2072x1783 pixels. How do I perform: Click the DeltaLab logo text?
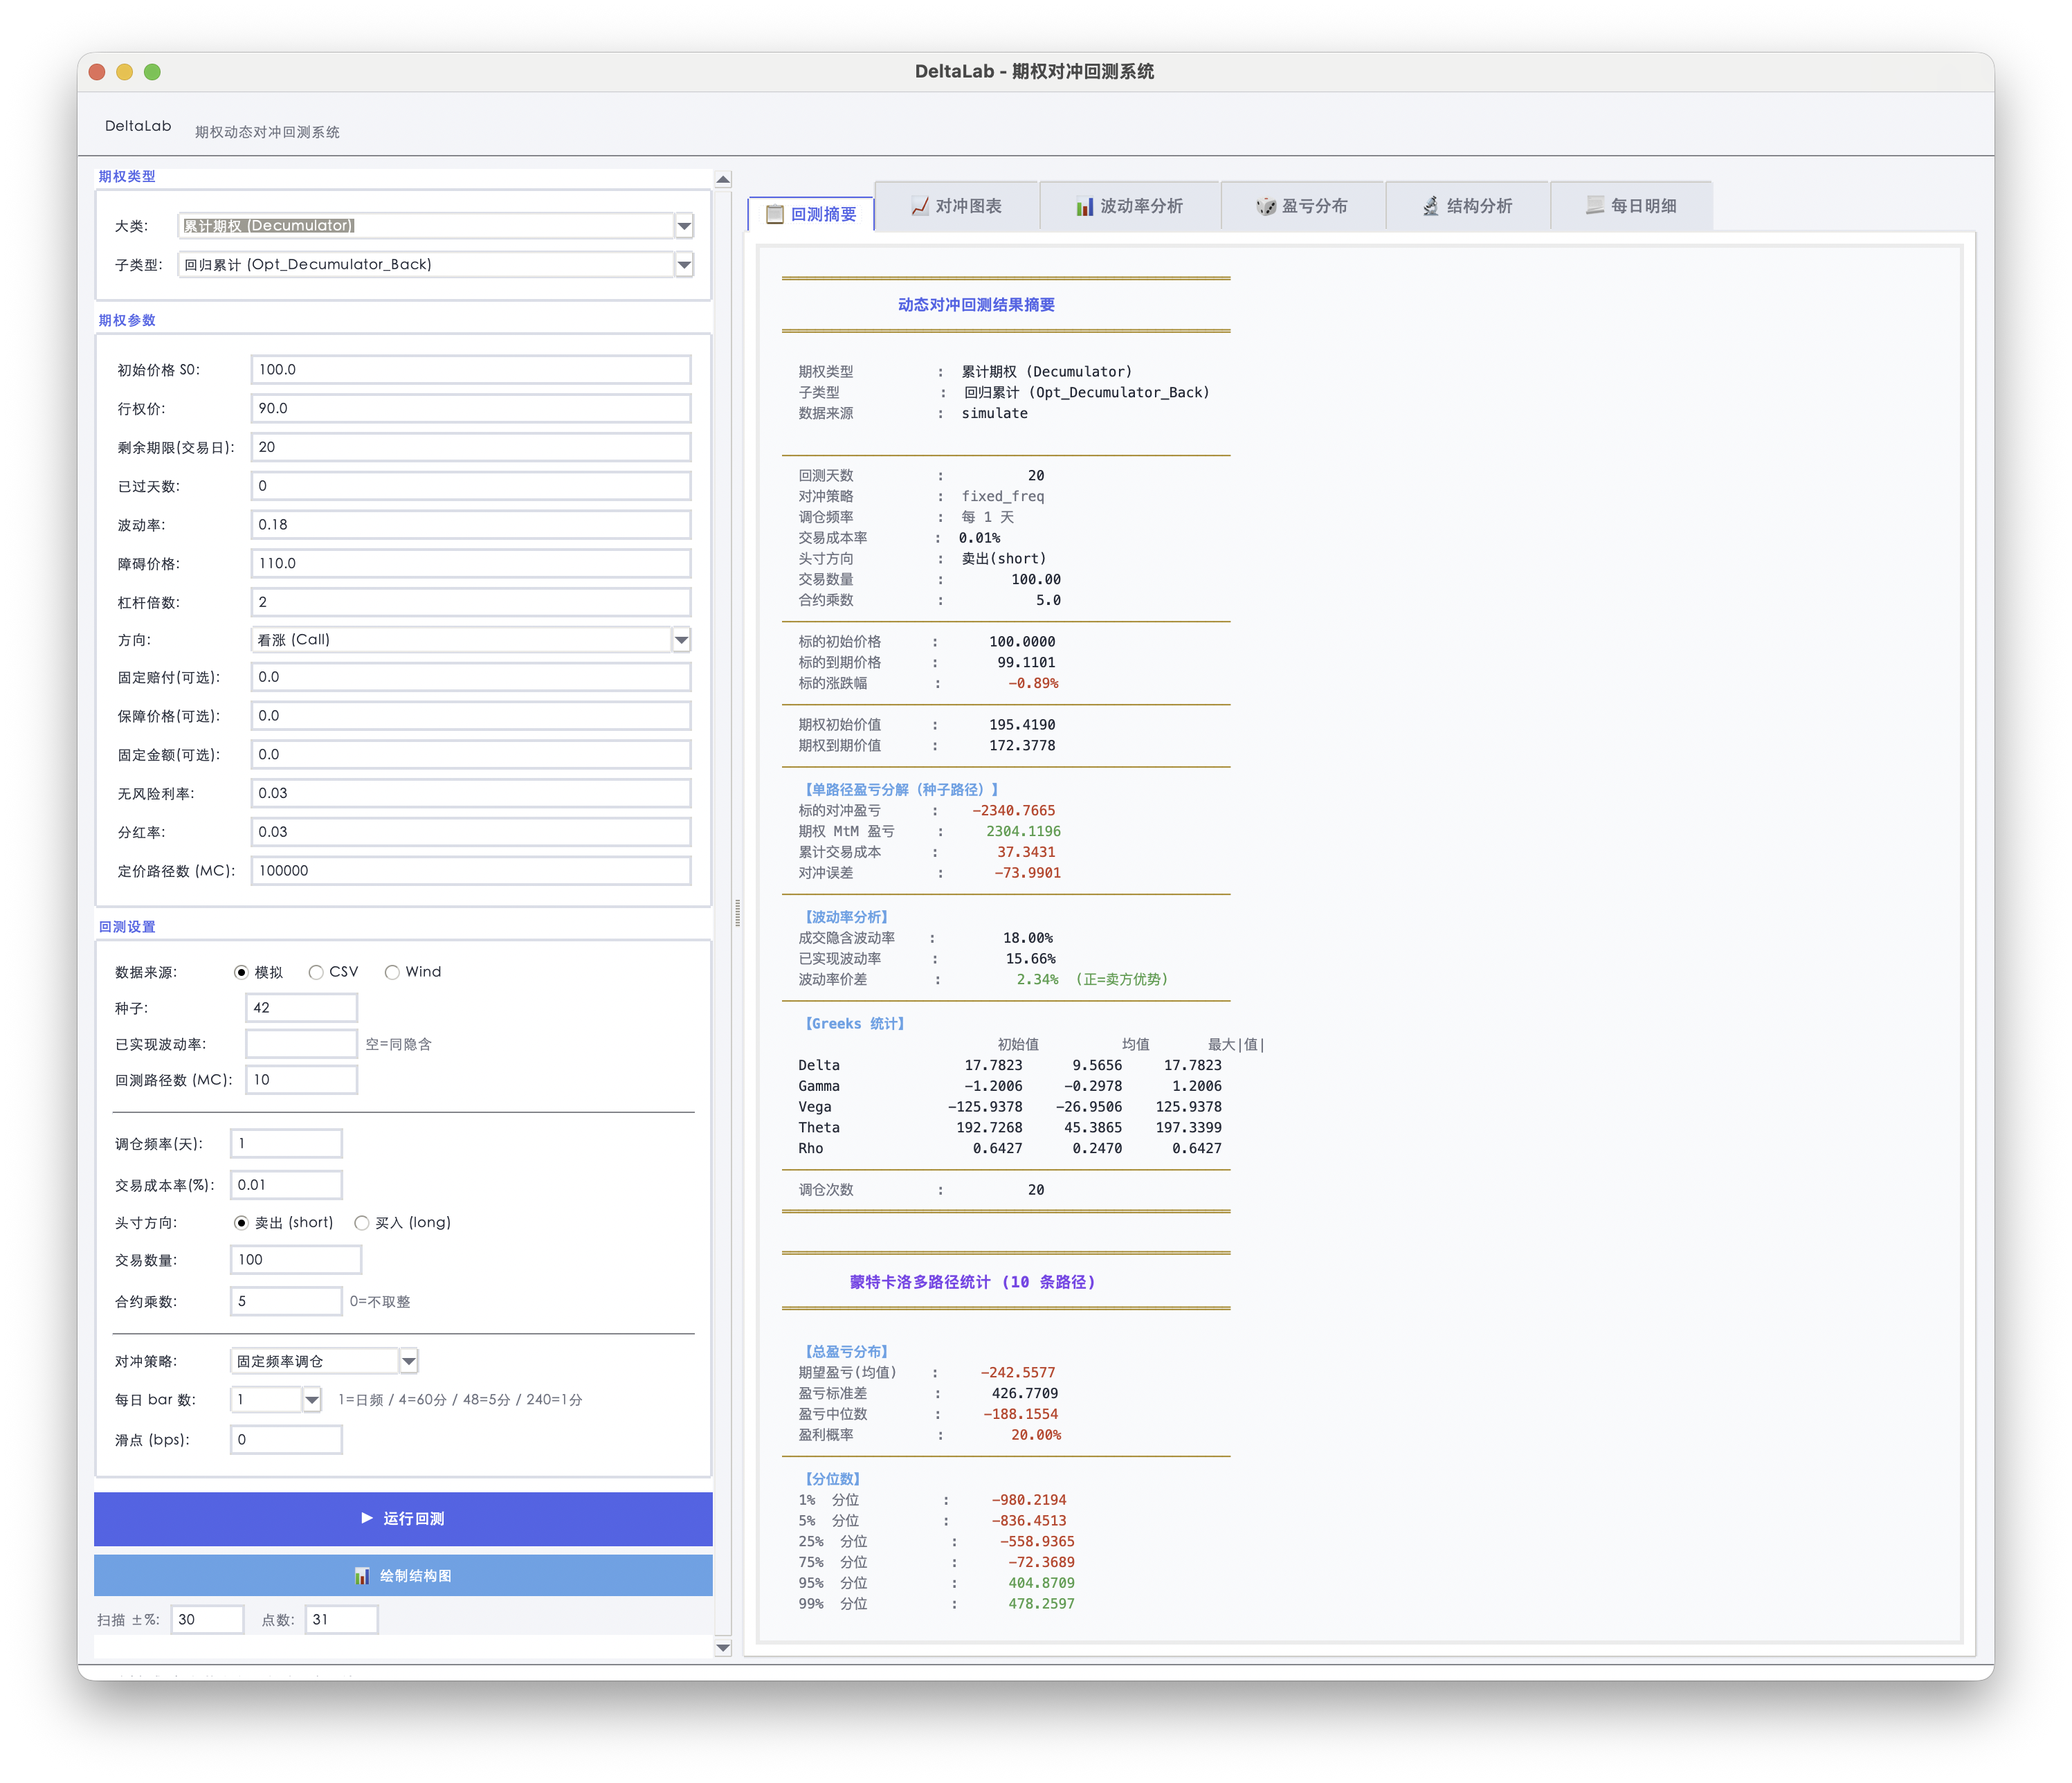tap(138, 126)
